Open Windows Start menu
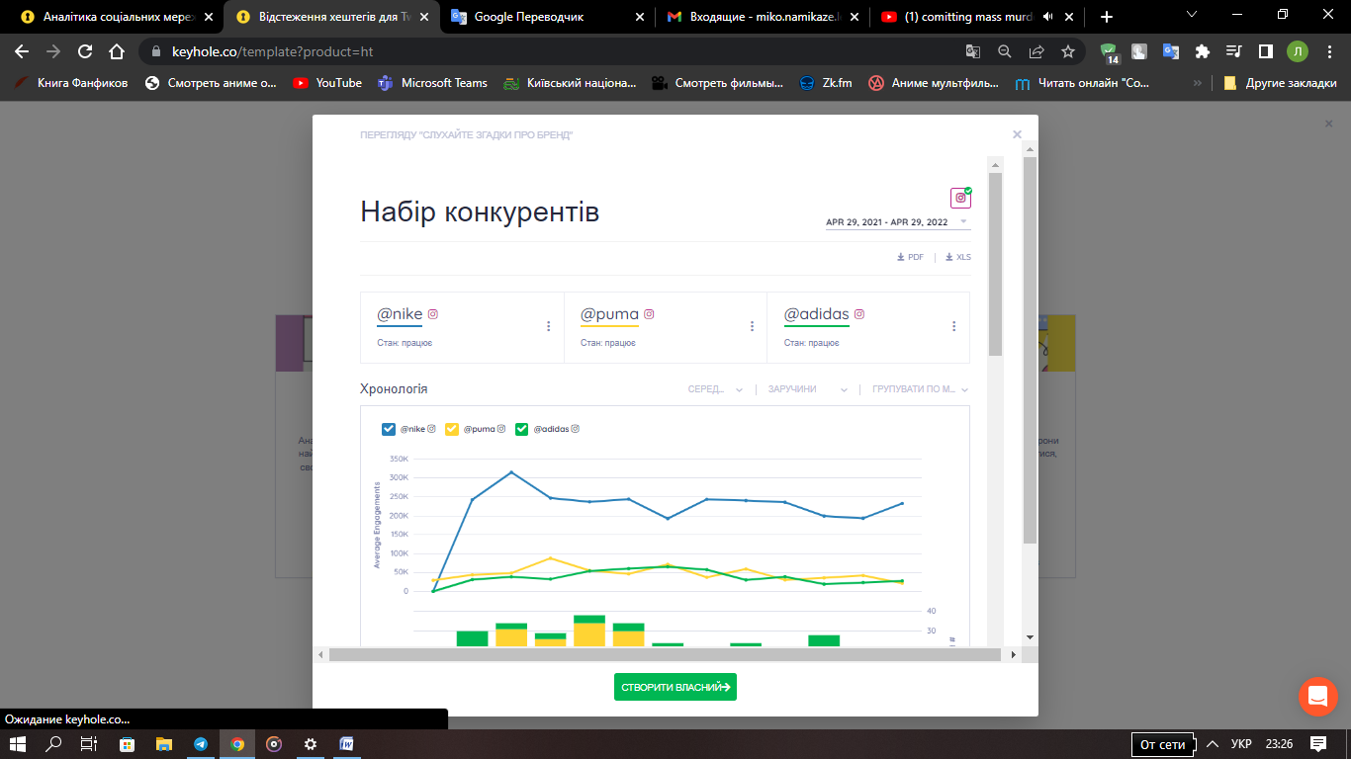 click(17, 744)
